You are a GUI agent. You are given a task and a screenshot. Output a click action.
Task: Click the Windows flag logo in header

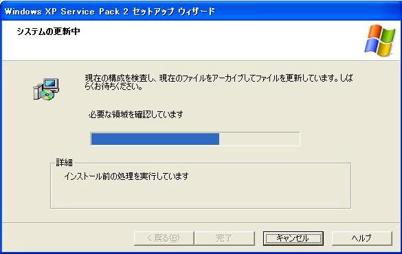(380, 41)
